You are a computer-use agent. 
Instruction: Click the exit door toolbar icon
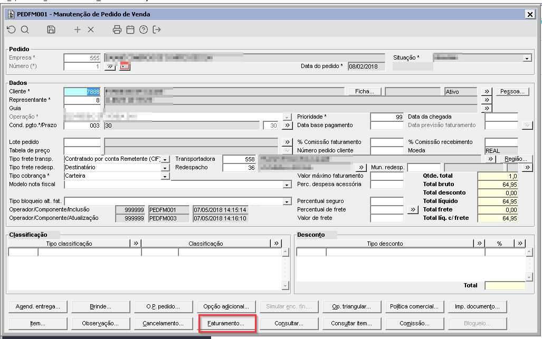pyautogui.click(x=157, y=30)
